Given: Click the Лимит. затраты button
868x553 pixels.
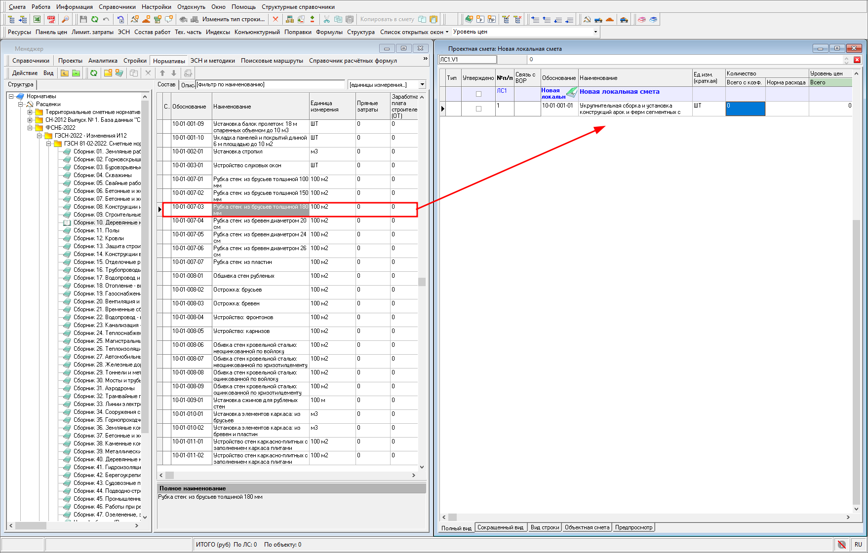Looking at the screenshot, I should [x=92, y=32].
